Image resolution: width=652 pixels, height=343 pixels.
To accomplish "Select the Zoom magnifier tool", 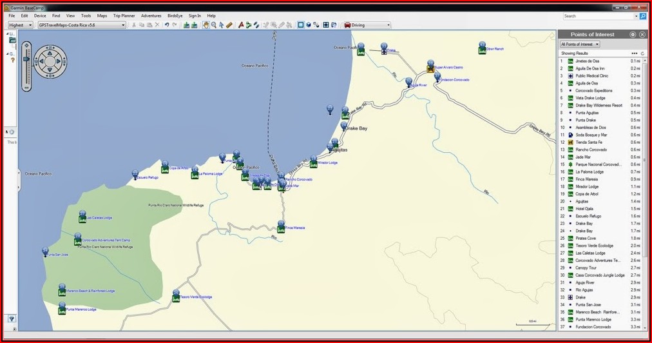I will [213, 25].
